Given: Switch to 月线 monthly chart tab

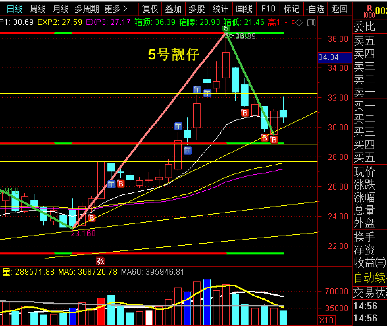Looking at the screenshot, I should 60,9.
